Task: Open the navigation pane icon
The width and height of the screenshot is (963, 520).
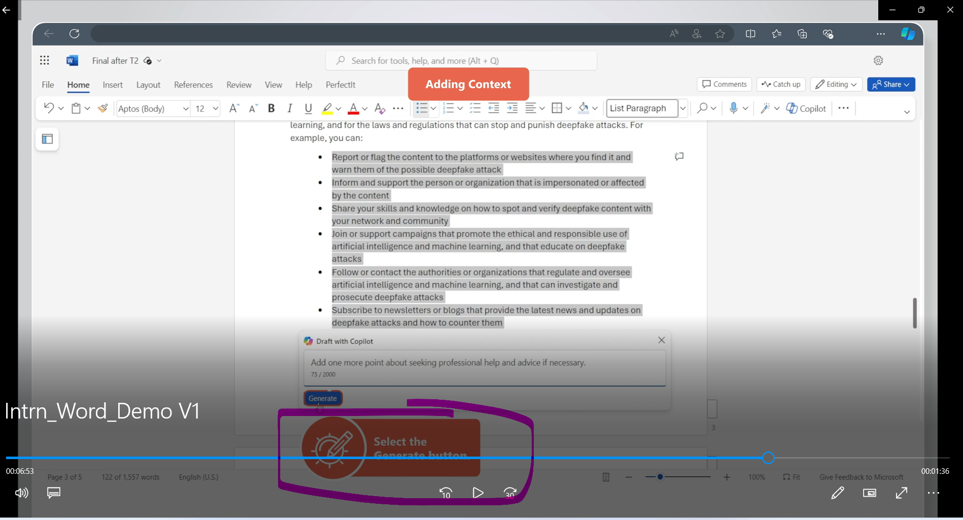Action: click(x=47, y=139)
